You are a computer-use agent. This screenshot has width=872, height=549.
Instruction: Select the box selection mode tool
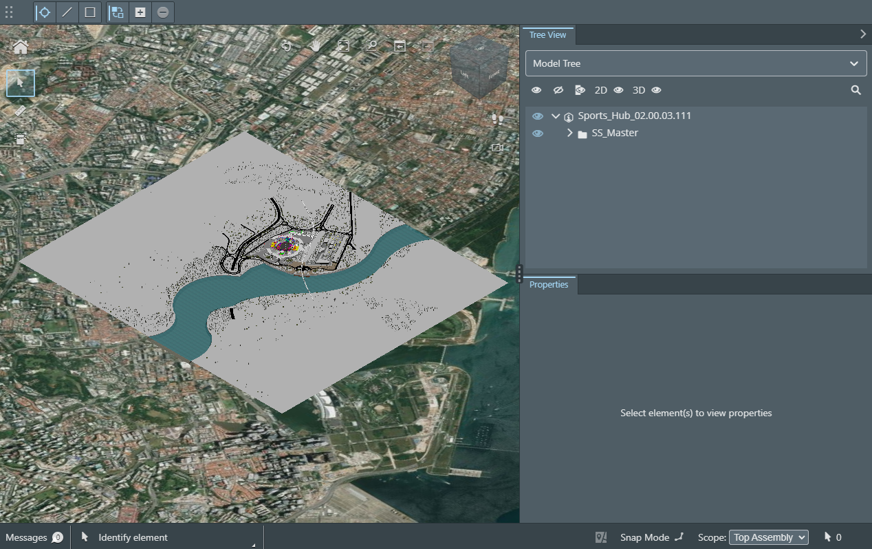pos(90,12)
